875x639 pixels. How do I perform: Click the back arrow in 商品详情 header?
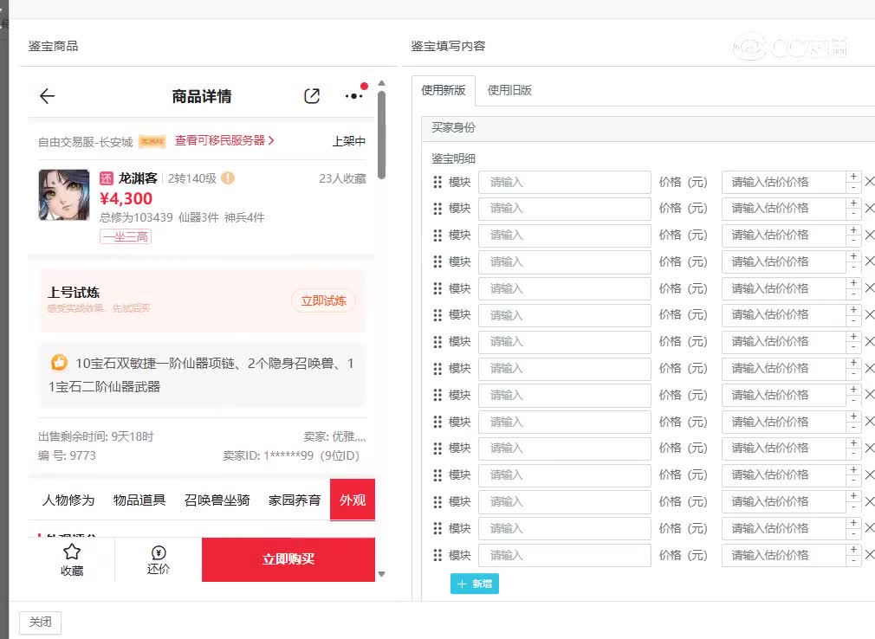(x=48, y=96)
